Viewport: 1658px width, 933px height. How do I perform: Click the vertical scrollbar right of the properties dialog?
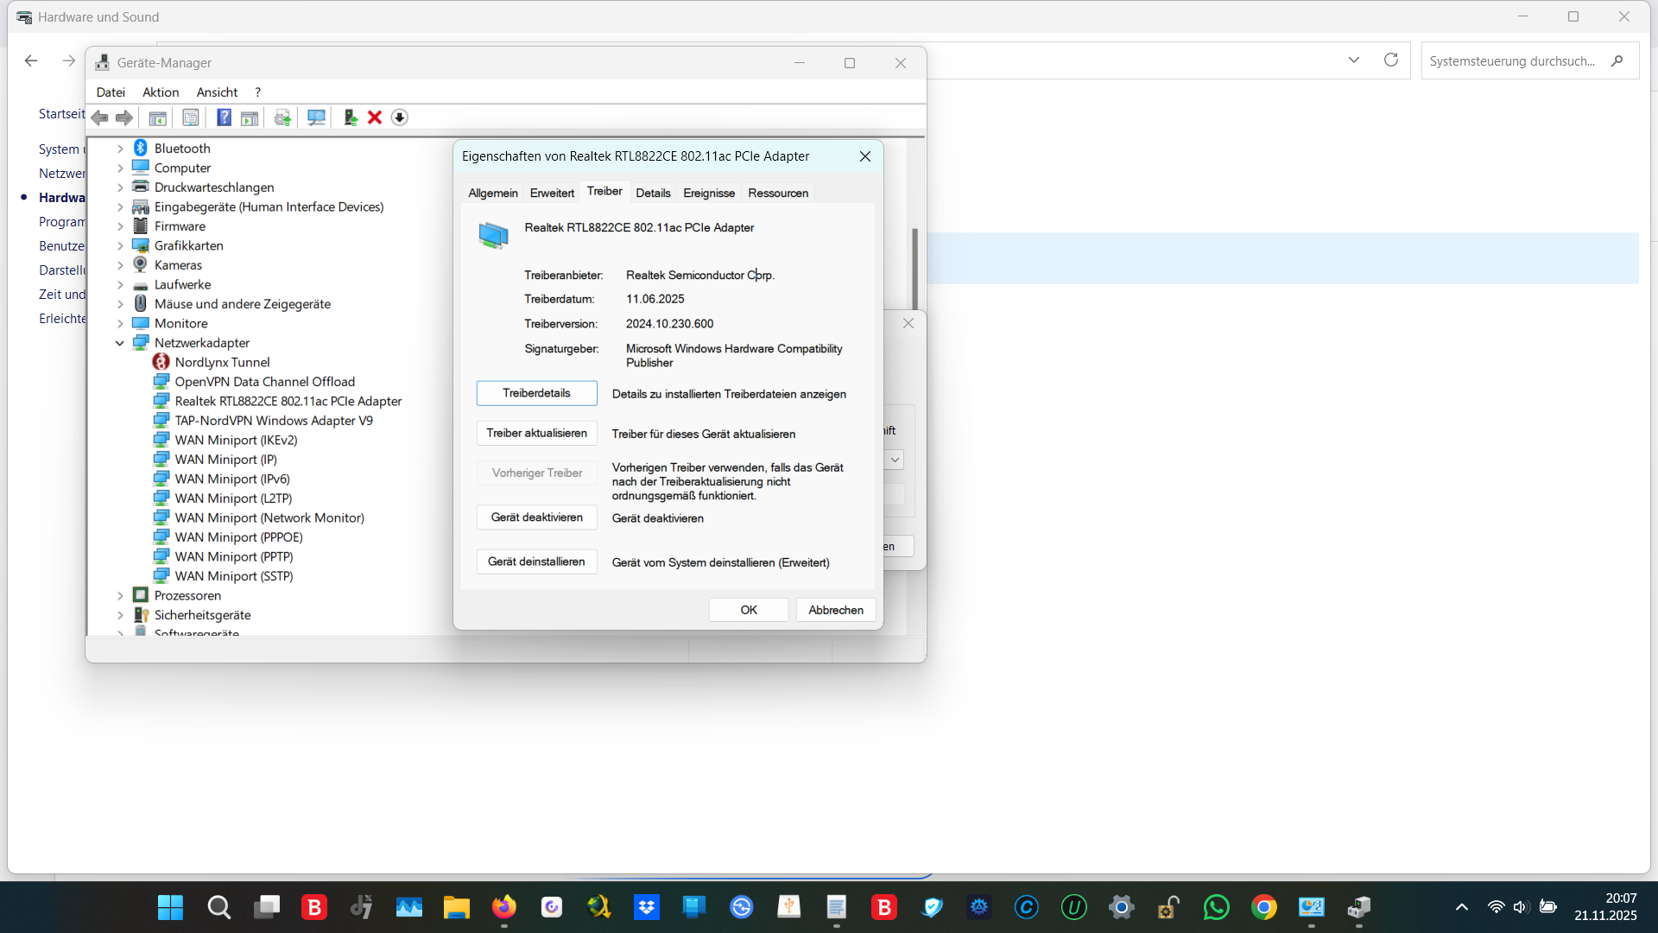[914, 268]
